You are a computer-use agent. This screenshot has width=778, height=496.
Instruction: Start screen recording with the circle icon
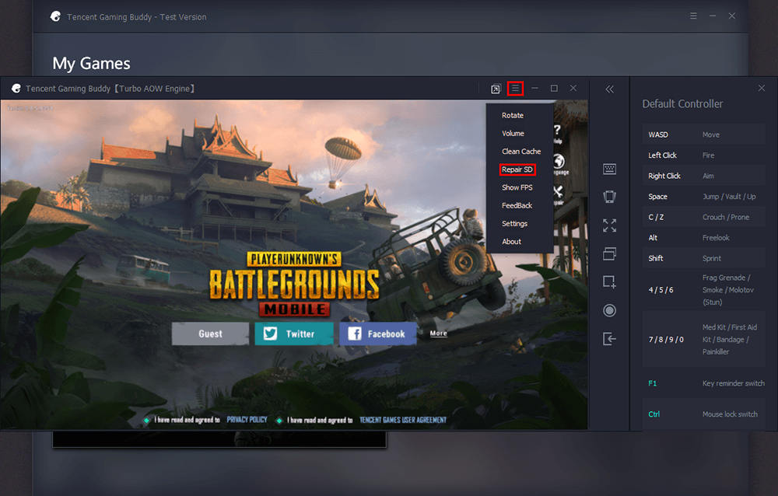click(x=609, y=310)
